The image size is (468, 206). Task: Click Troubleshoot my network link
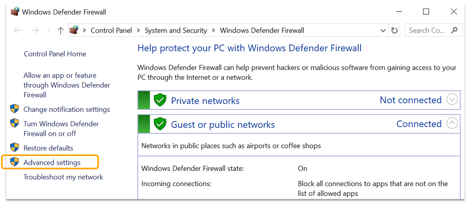click(63, 177)
